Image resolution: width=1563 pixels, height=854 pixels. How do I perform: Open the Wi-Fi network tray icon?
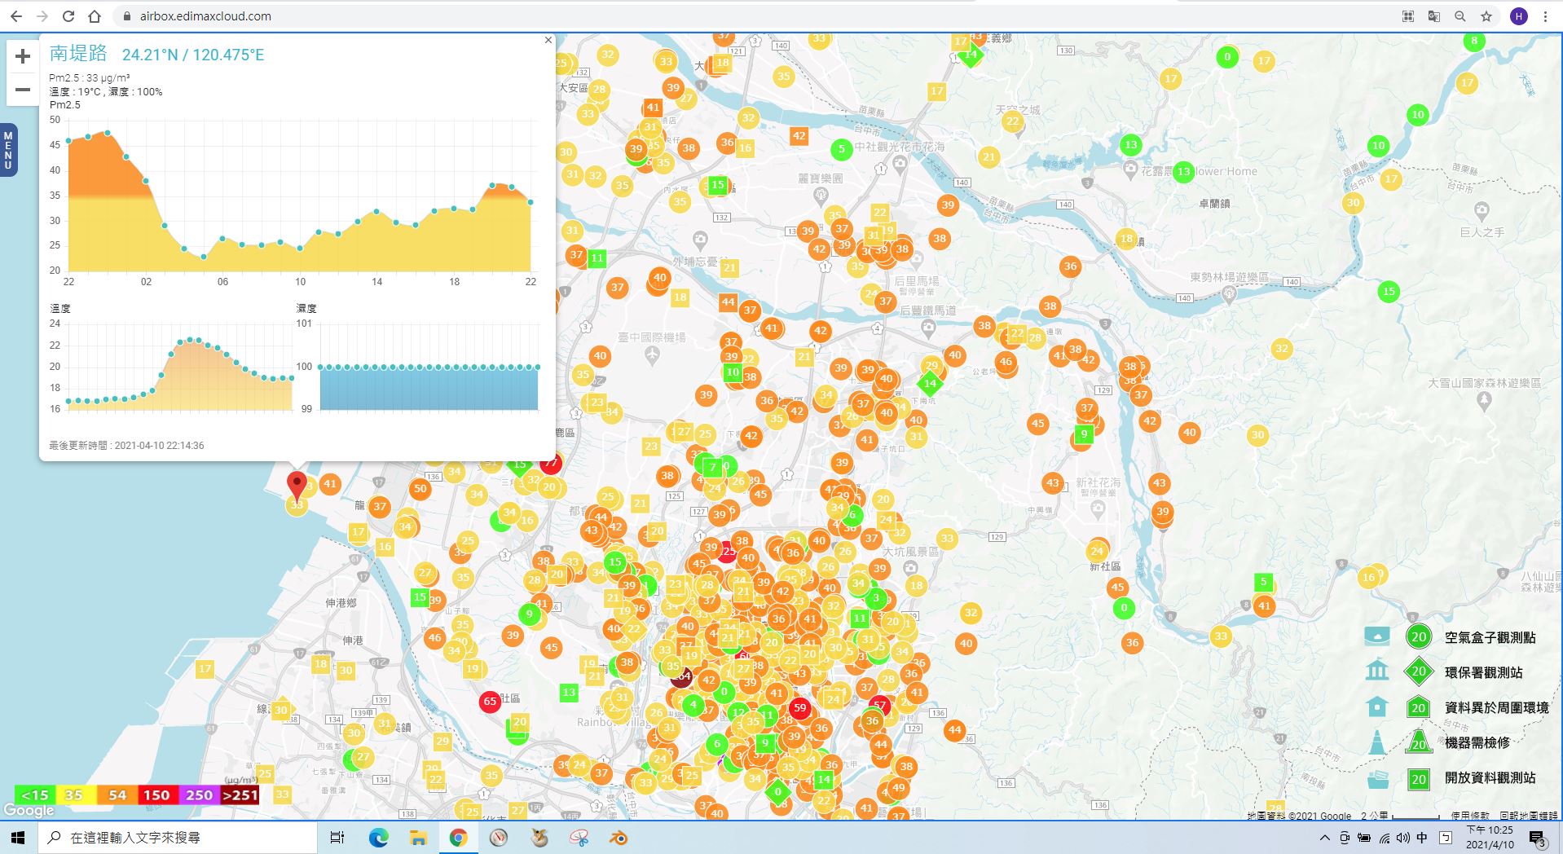pos(1384,838)
